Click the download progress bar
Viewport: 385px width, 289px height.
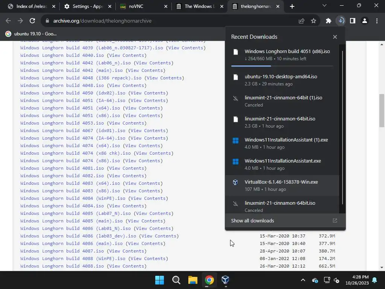(x=282, y=66)
